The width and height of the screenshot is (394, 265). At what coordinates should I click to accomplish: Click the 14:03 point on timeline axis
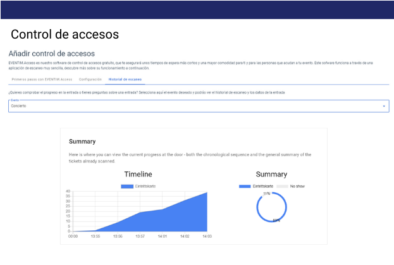(x=206, y=237)
